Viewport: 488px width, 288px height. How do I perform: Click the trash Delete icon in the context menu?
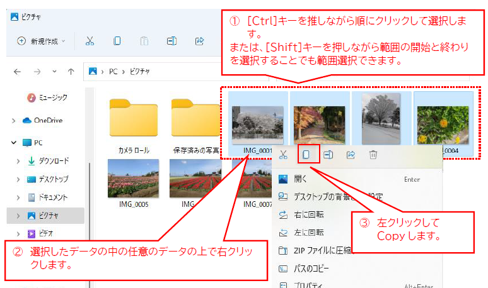[x=373, y=155]
